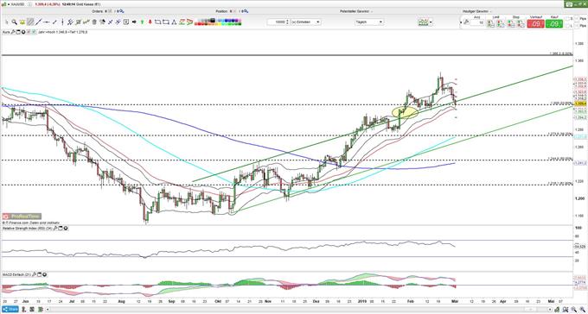
Task: Pick the red color swatch
Action: [201, 24]
